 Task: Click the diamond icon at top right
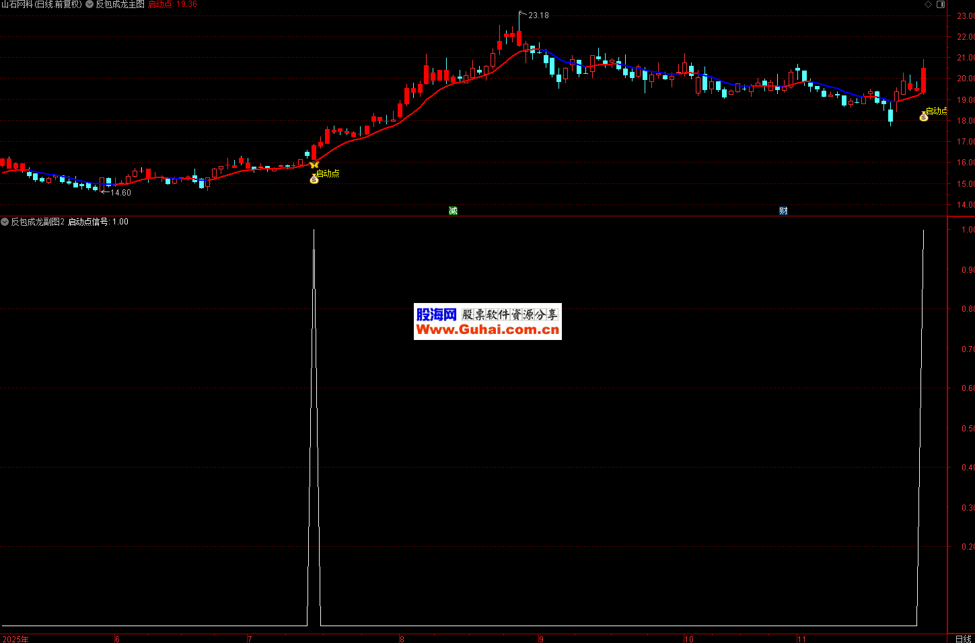(x=929, y=5)
